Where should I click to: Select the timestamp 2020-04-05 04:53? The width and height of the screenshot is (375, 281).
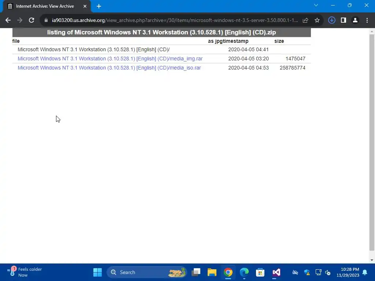249,68
